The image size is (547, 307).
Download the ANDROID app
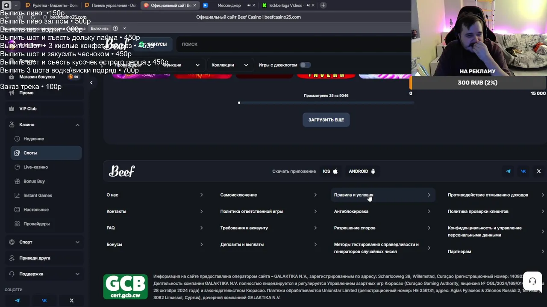click(x=362, y=171)
